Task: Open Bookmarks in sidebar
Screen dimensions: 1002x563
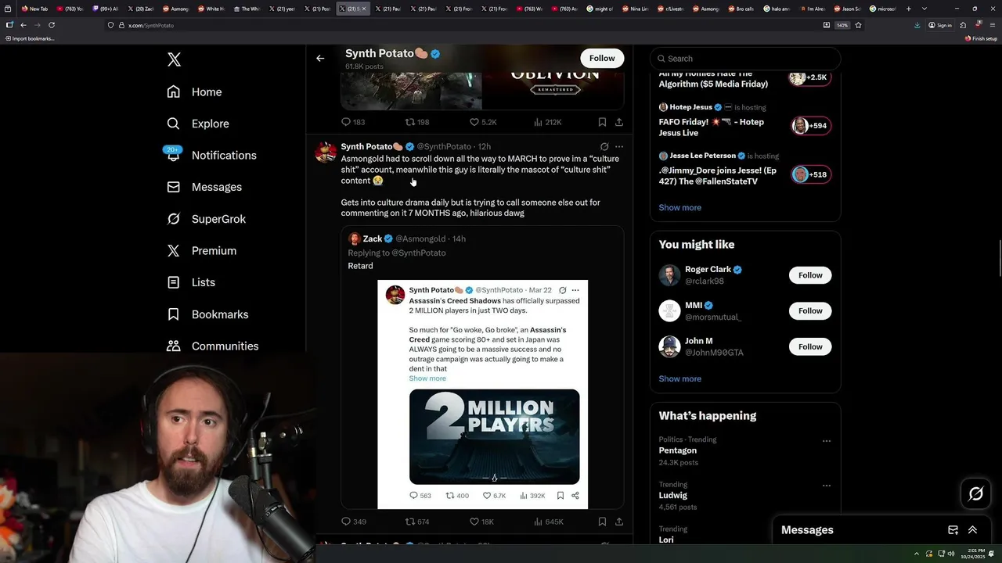Action: pyautogui.click(x=207, y=314)
